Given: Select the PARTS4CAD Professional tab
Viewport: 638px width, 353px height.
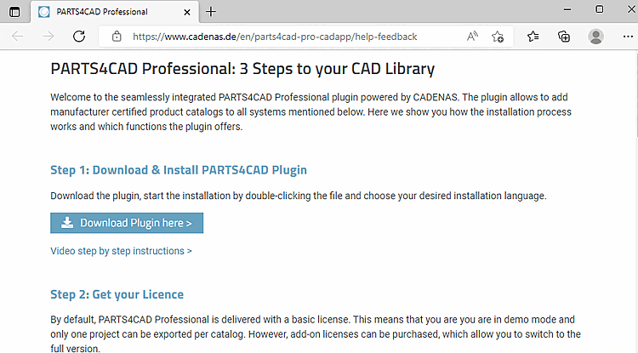Looking at the screenshot, I should [x=102, y=12].
